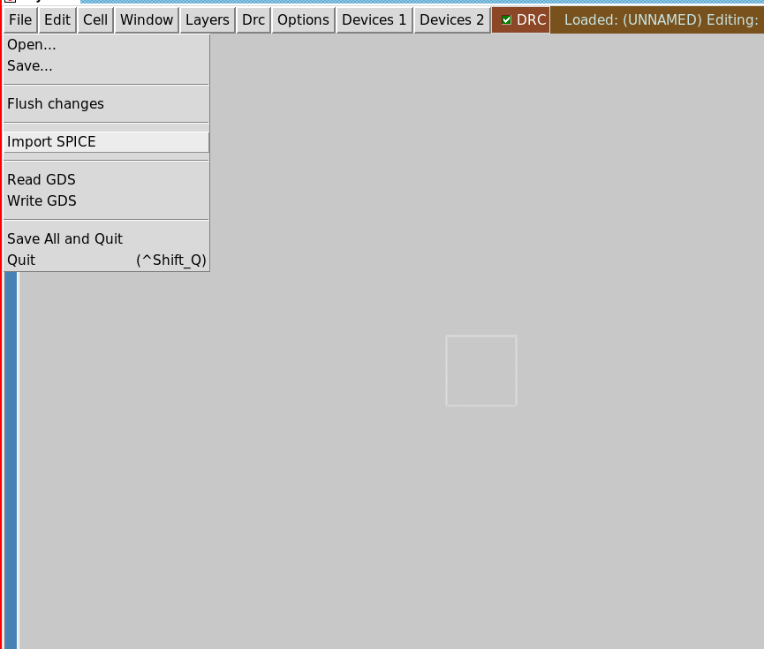Toggle the DRC checkbox
This screenshot has width=764, height=649.
coord(507,20)
